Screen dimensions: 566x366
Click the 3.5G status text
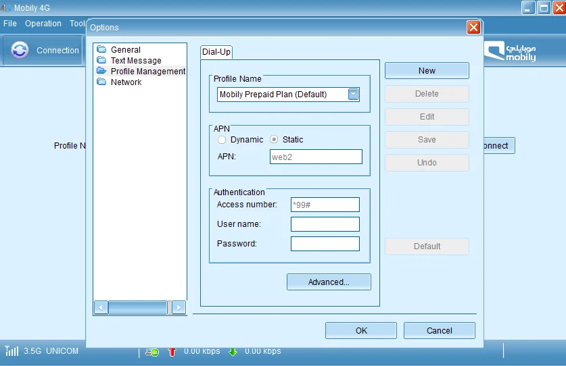(x=32, y=351)
